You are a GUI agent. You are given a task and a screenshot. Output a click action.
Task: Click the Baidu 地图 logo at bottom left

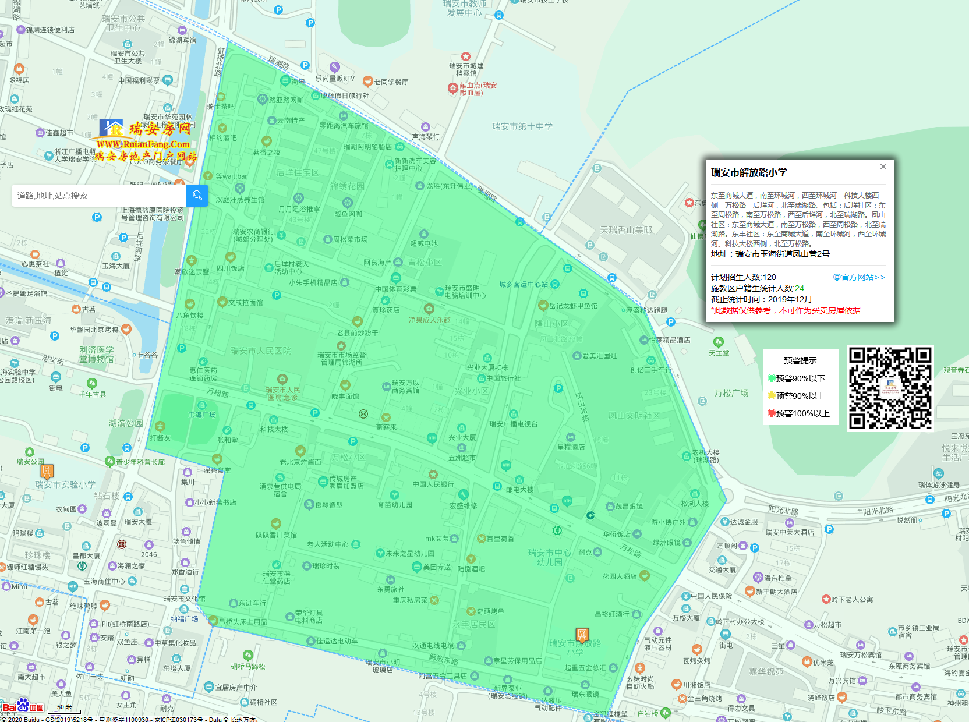[23, 706]
